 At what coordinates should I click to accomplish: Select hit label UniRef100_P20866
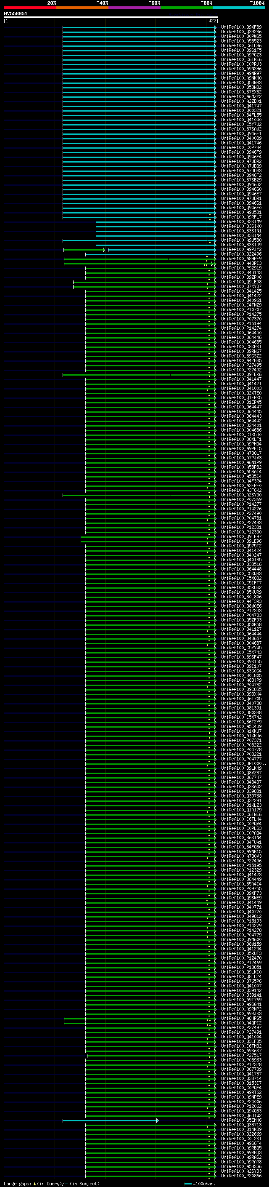241,1176
